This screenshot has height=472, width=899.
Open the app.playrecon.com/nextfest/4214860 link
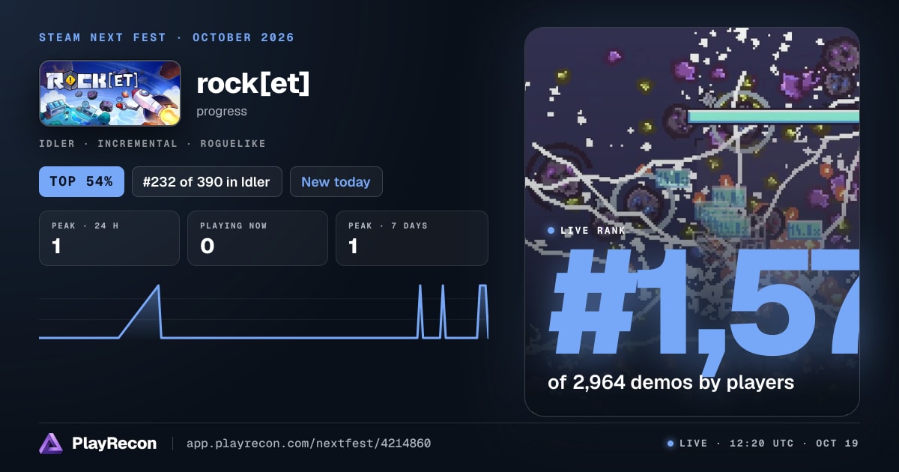[x=309, y=444]
